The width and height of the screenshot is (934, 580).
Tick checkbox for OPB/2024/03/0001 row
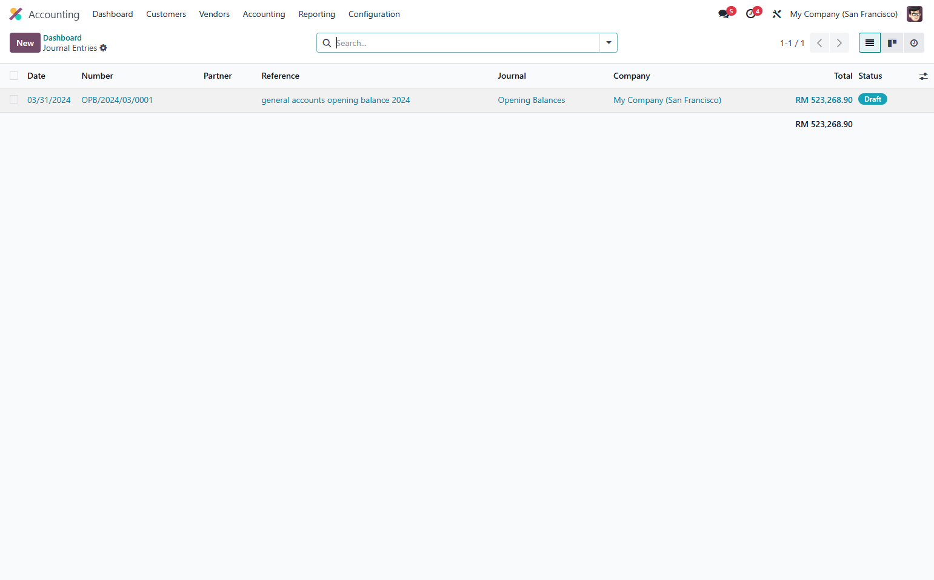14,99
